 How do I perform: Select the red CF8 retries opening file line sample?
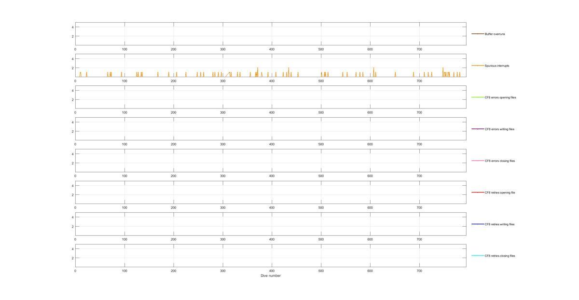[x=478, y=192]
